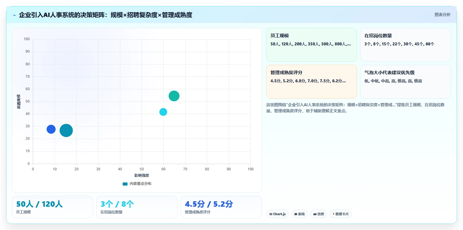Toggle the 内容重点分布 legend item
Viewport: 463px width, 230px height.
point(137,184)
